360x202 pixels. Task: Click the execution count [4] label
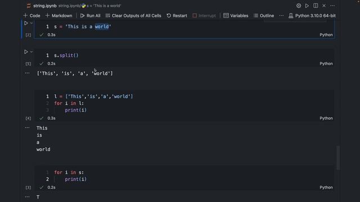28,118
